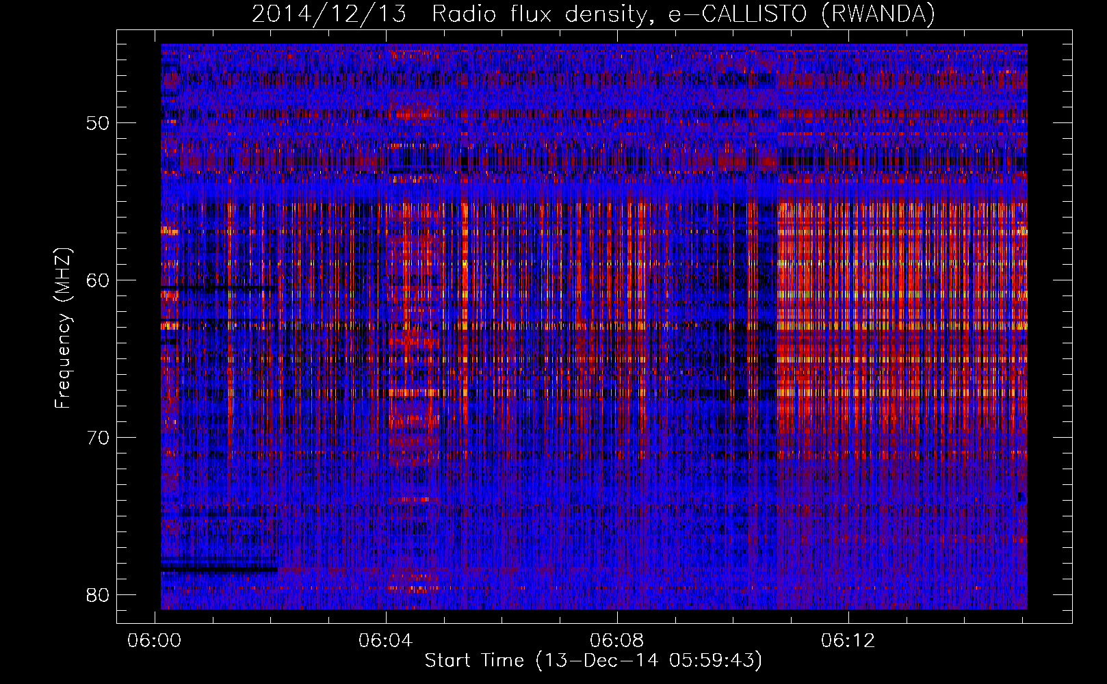Click the plot title mentioning e-CALLISTO (RWANDA)
The width and height of the screenshot is (1107, 684).
click(x=593, y=14)
